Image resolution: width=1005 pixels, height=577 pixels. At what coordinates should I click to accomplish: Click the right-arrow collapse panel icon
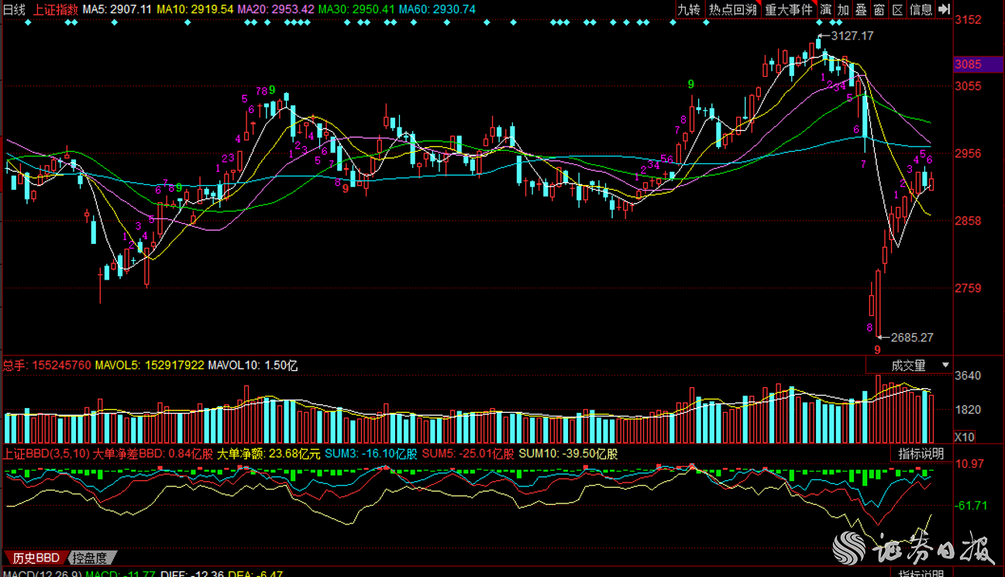click(x=944, y=9)
